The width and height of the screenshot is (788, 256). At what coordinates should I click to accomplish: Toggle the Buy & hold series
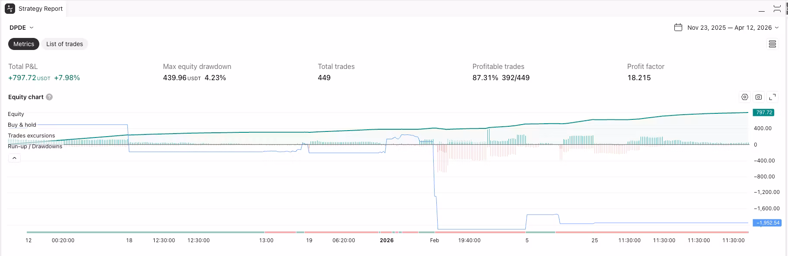tap(22, 125)
